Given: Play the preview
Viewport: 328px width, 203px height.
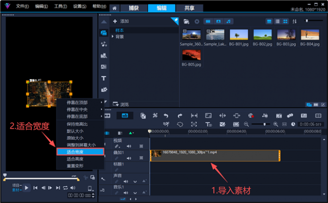Looking at the screenshot, I should [27, 188].
